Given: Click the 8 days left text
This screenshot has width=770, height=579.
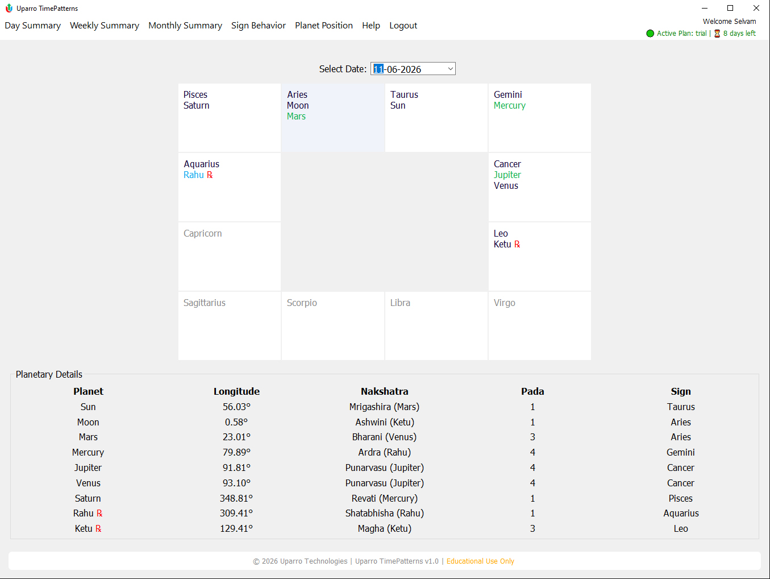Looking at the screenshot, I should (x=739, y=34).
